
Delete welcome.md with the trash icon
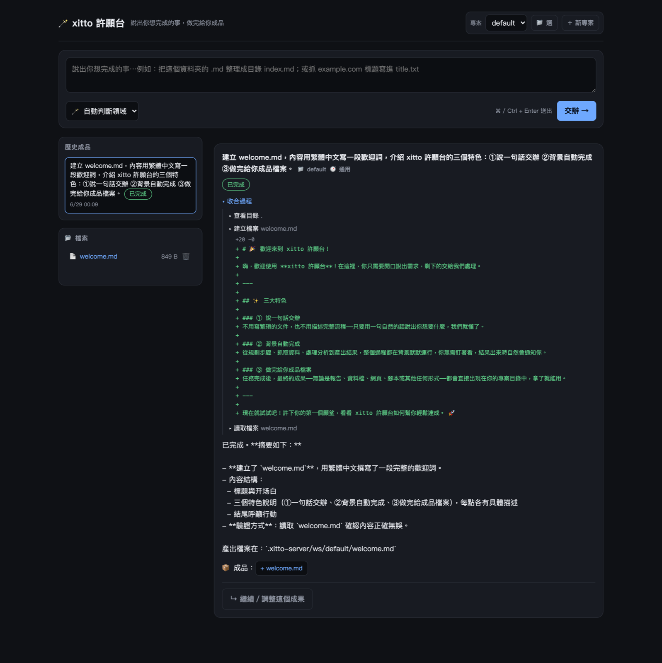(186, 256)
